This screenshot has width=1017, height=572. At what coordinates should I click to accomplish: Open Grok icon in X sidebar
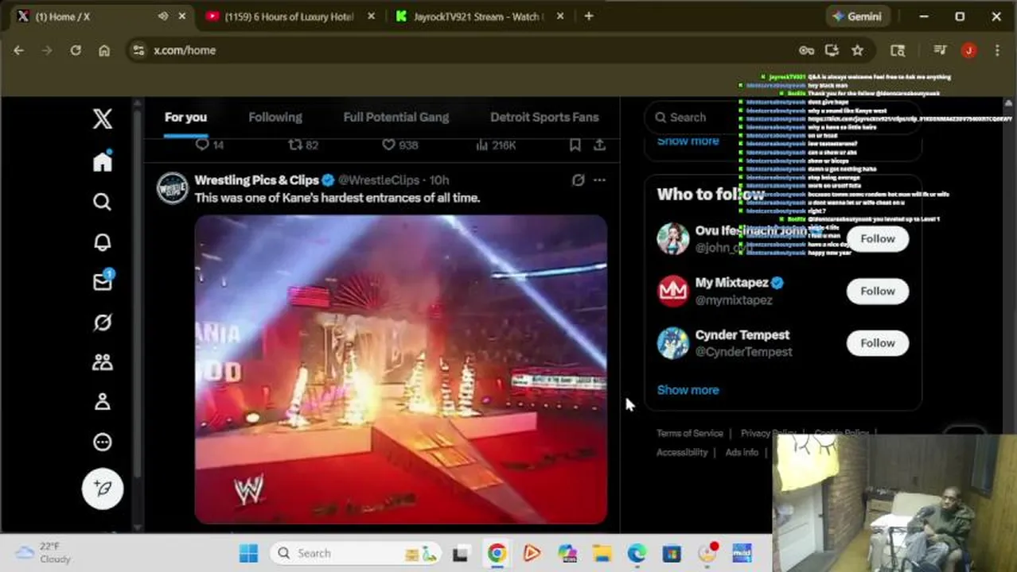point(103,322)
